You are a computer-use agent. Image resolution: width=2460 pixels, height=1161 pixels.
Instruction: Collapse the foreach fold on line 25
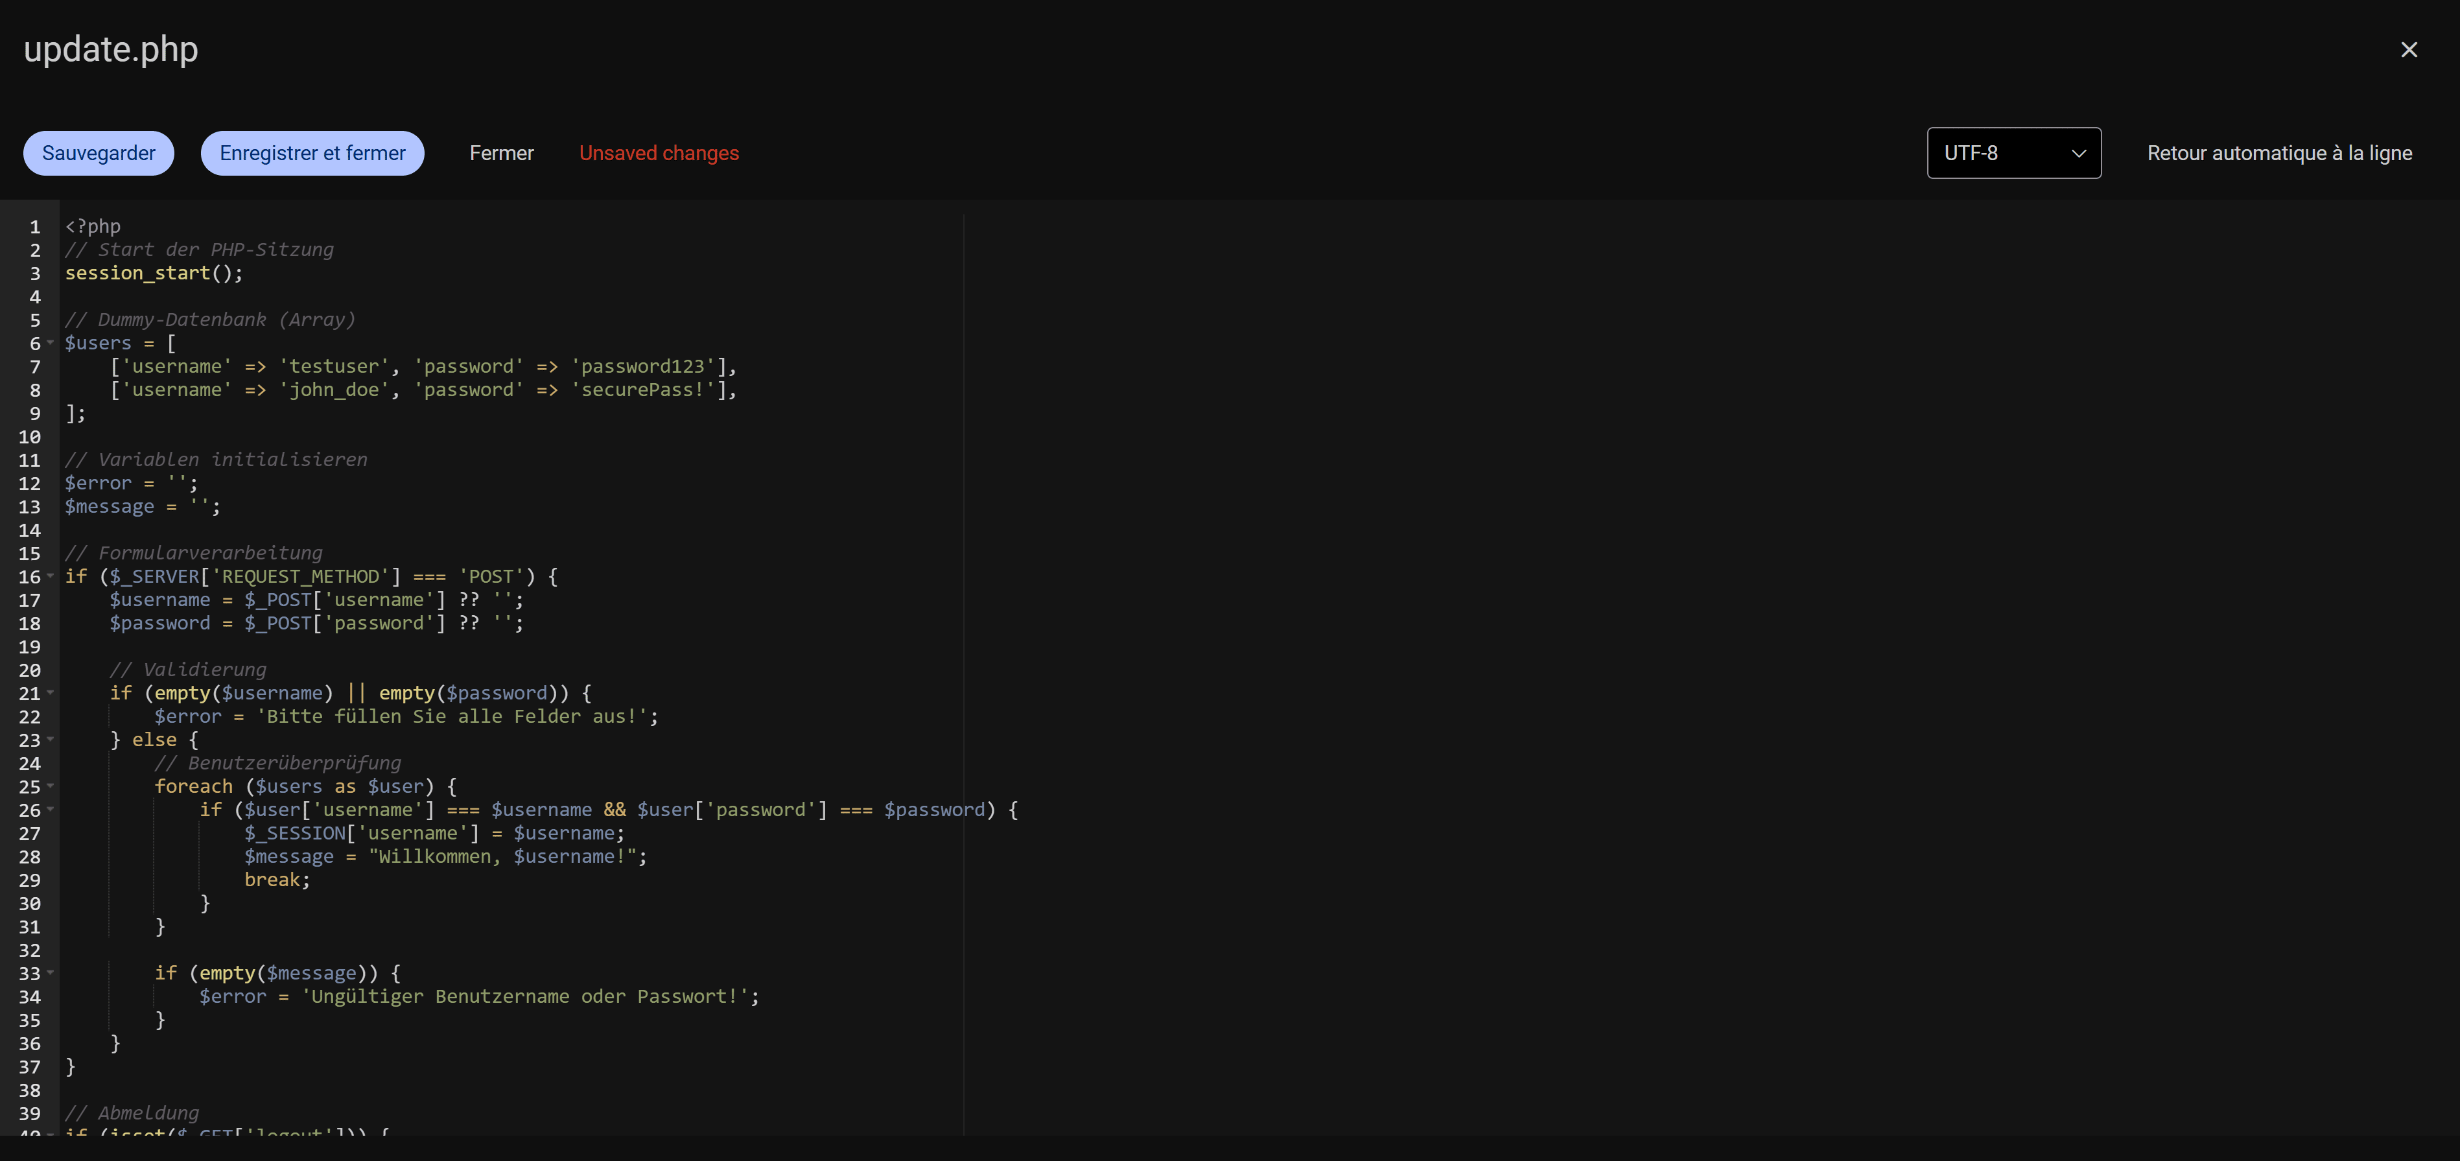pos(51,786)
